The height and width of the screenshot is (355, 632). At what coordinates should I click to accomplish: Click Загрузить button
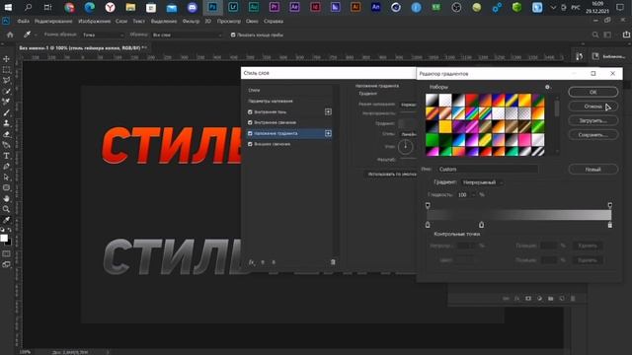[x=592, y=120]
